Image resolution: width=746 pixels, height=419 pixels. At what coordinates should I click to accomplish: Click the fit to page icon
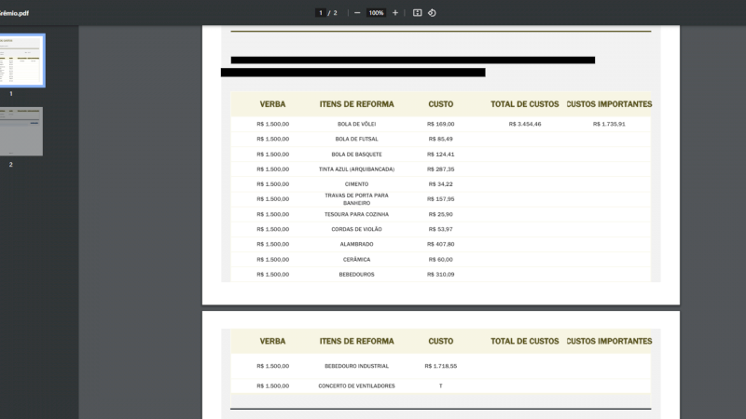pos(417,13)
